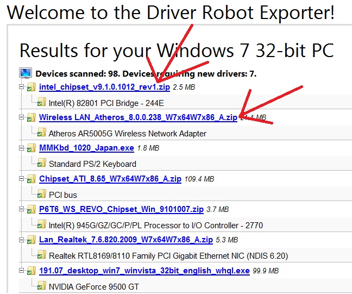Click driver package icon for P6T6_WS_REVO_Chipset
The image size is (352, 294).
point(32,209)
